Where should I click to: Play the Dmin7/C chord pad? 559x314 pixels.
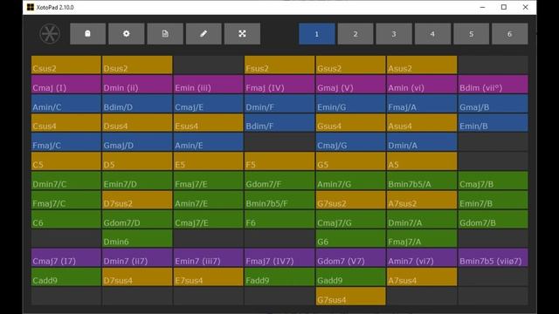(66, 181)
